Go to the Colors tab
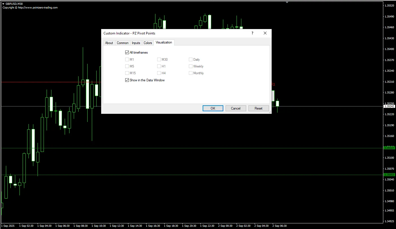396x229 pixels. pos(148,43)
